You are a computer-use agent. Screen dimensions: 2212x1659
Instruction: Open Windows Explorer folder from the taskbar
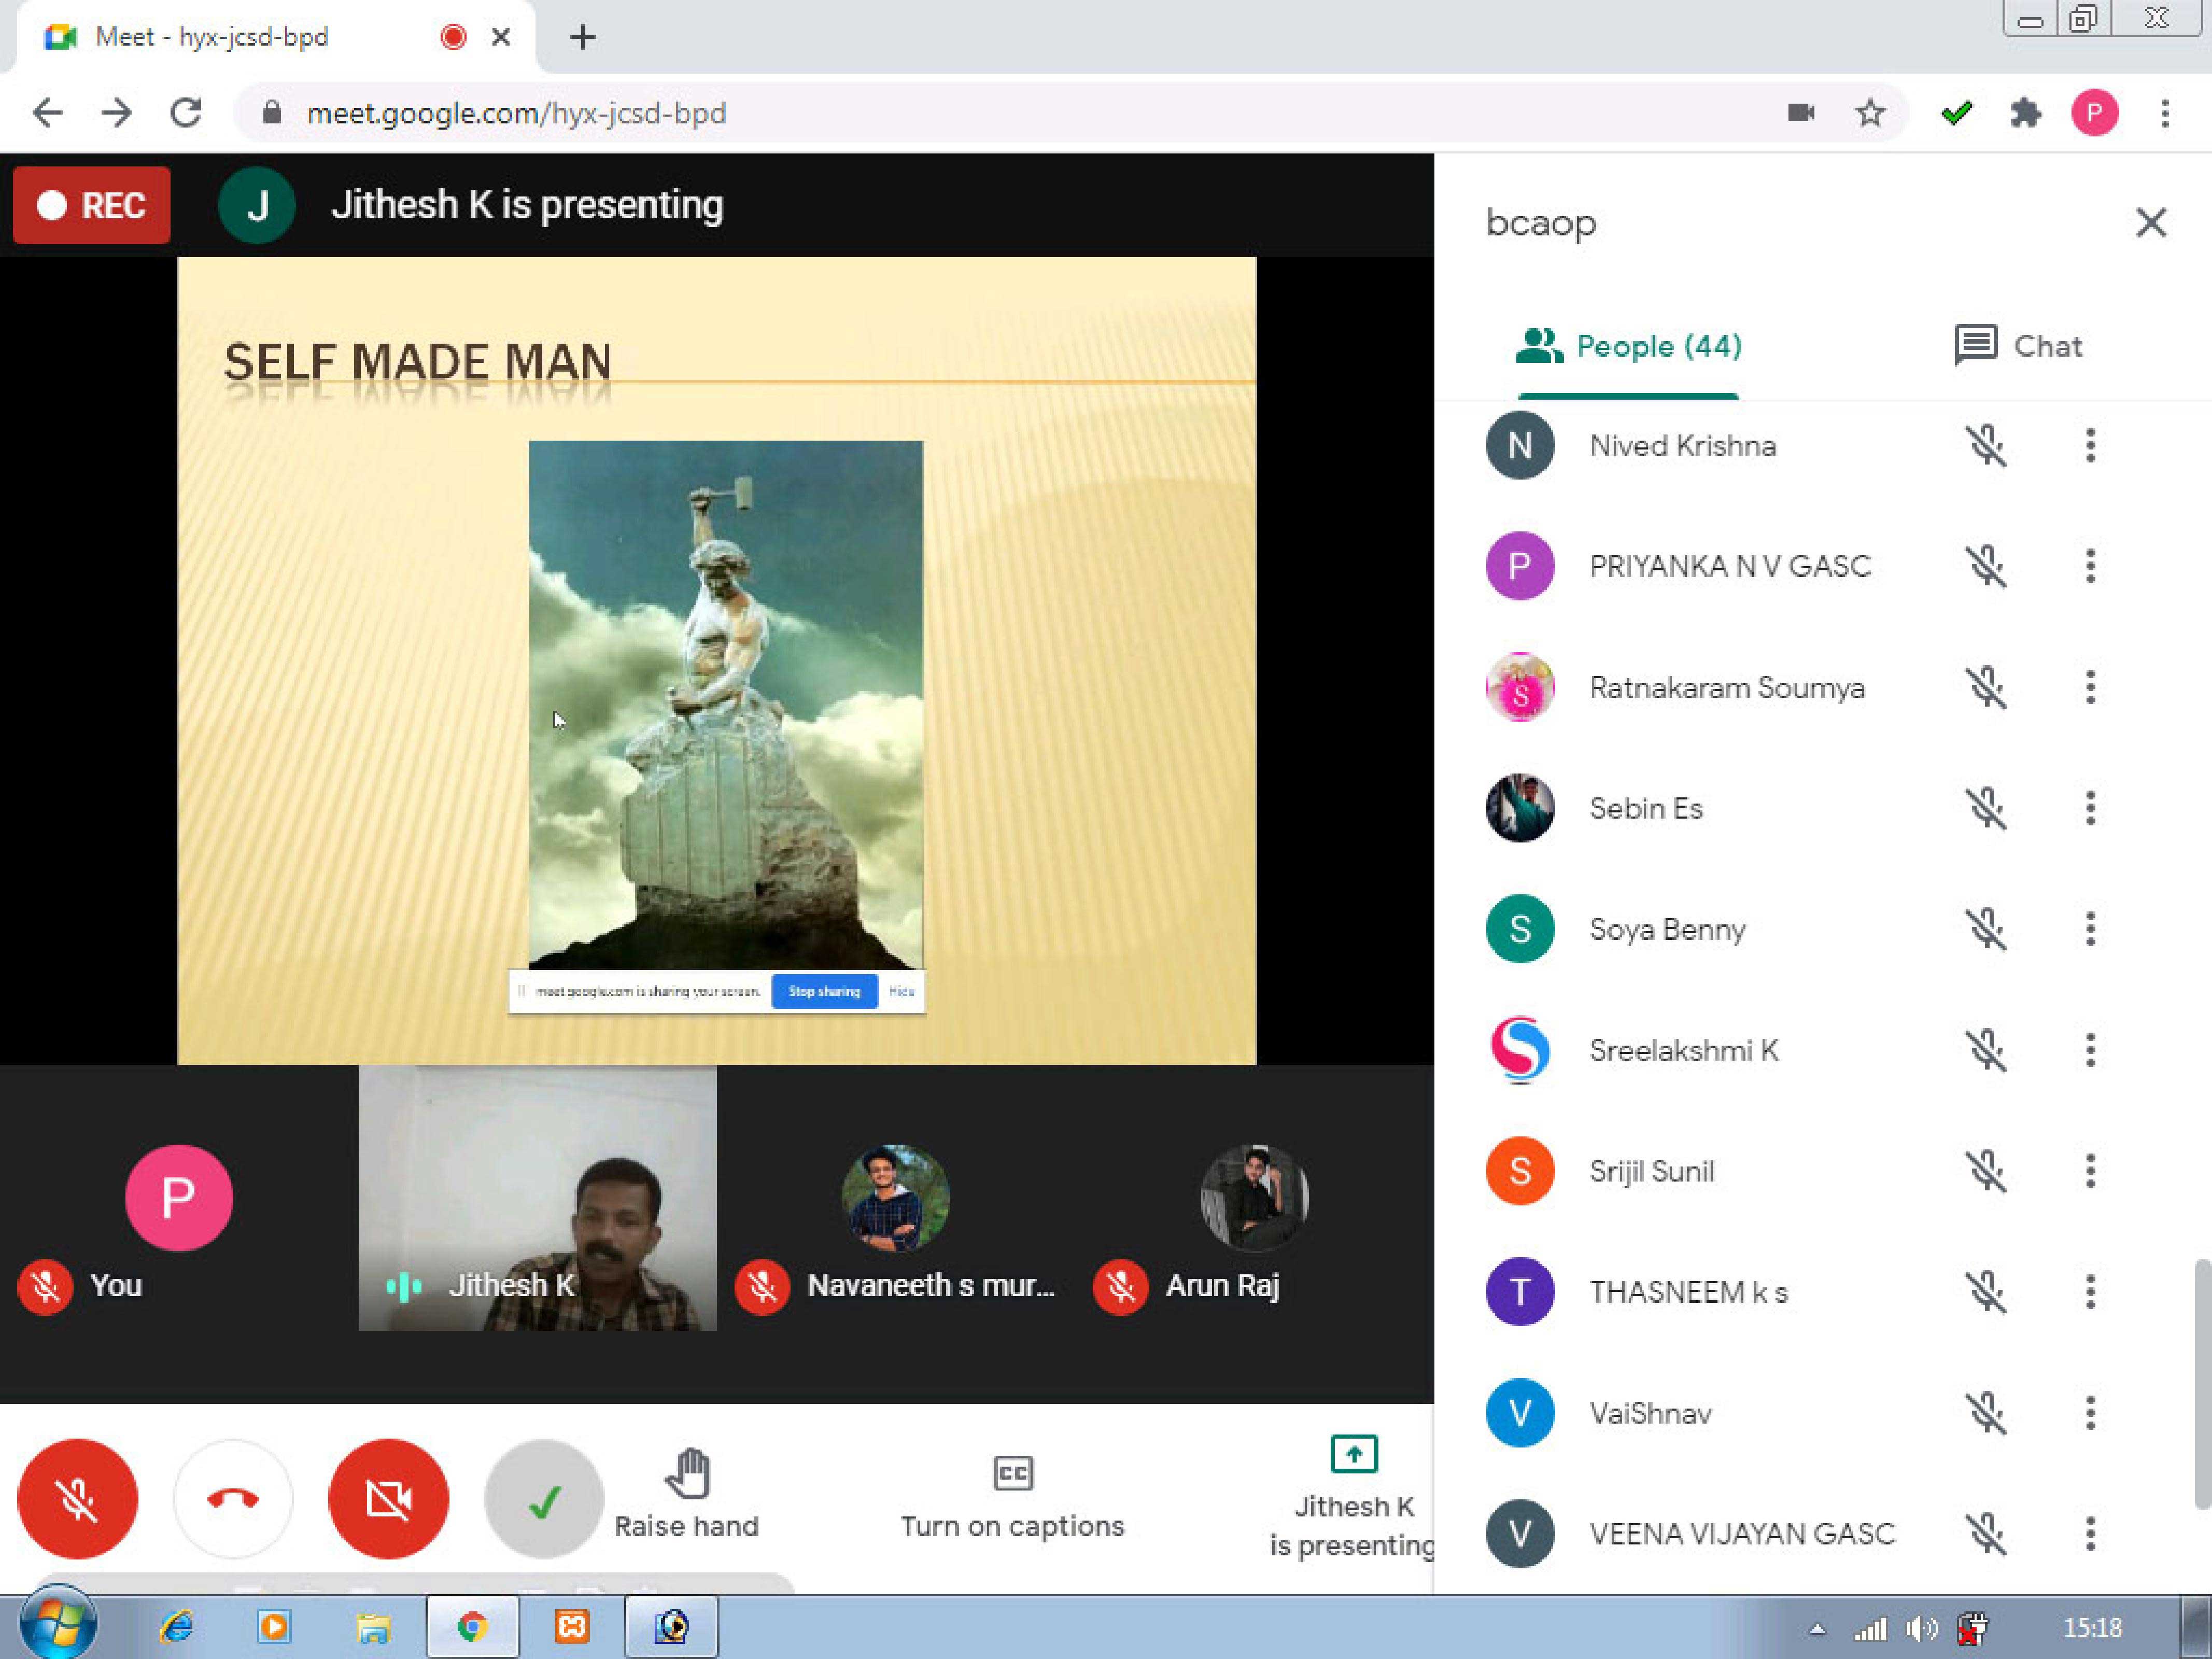[x=373, y=1628]
